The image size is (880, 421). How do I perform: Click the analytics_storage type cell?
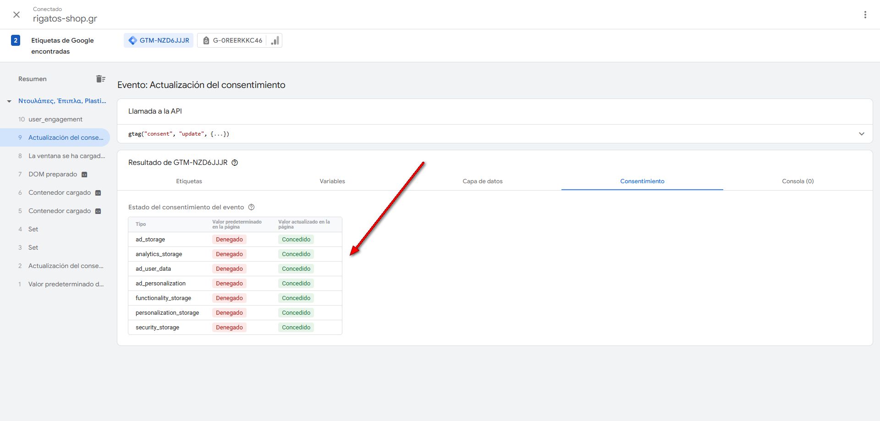tap(159, 254)
